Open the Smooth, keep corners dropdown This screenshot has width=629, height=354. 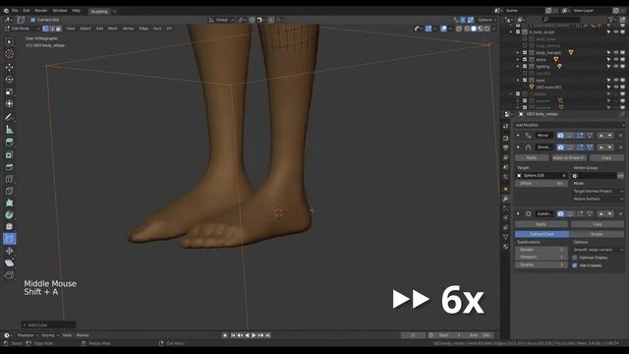coord(598,250)
